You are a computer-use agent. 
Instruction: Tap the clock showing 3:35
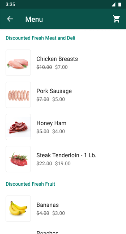[10, 4]
